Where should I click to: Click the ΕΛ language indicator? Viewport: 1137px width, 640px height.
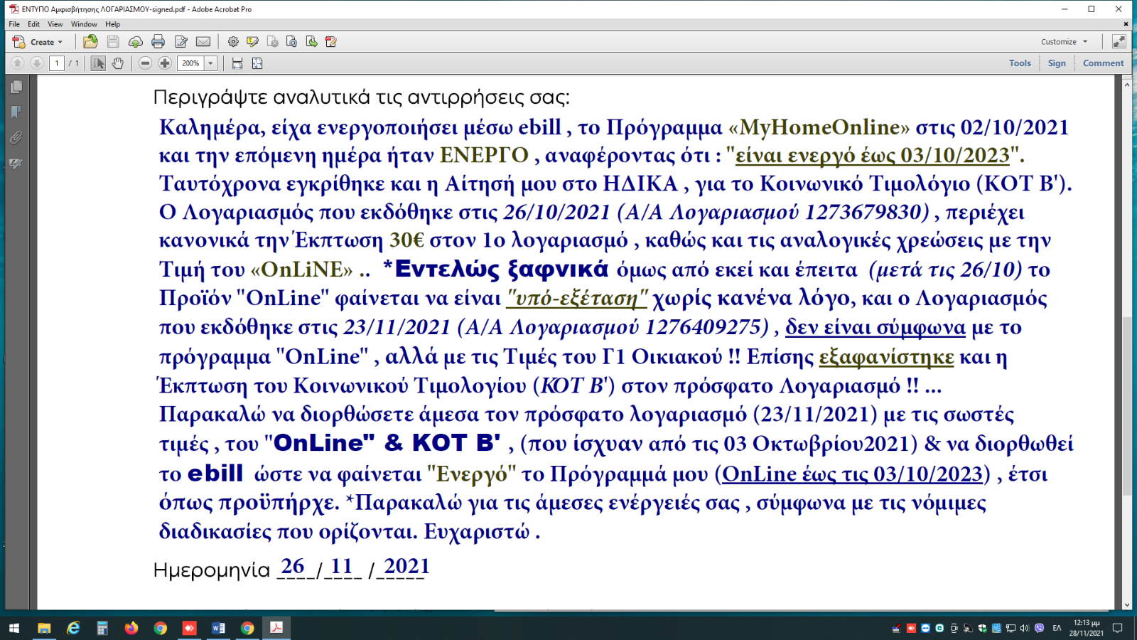1057,628
